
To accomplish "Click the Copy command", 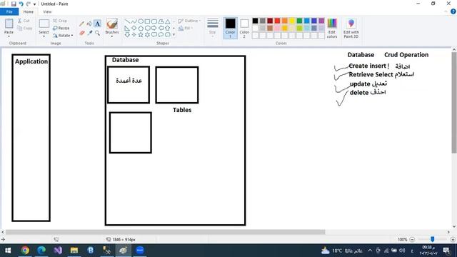I will click(x=25, y=28).
